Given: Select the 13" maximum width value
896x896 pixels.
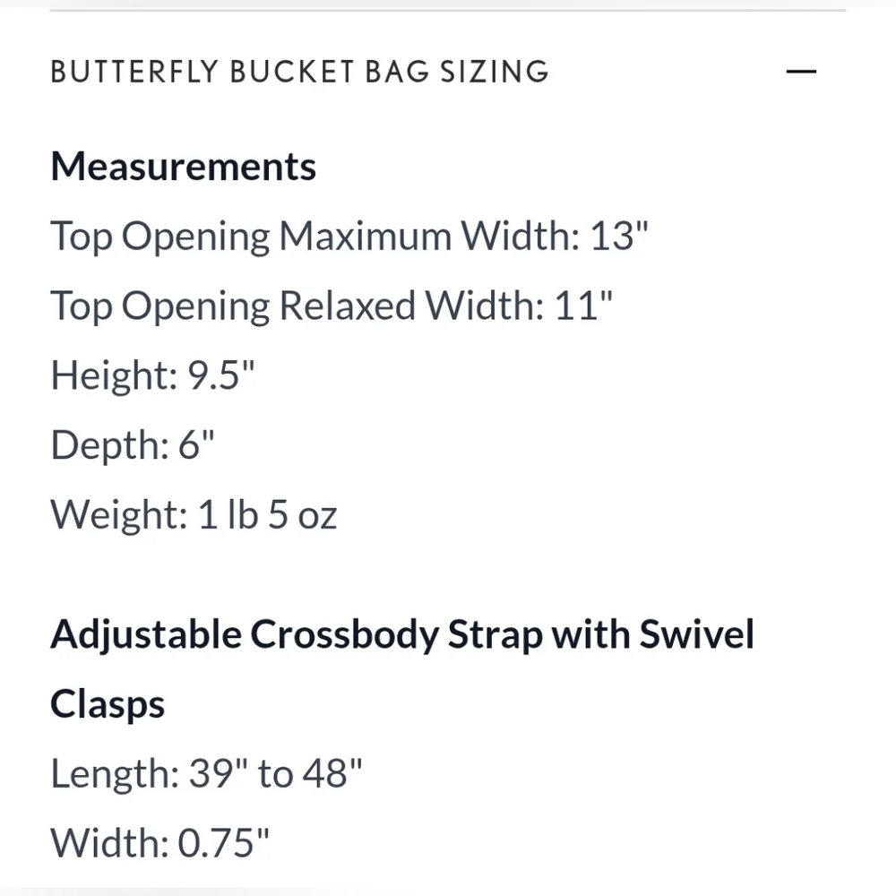Looking at the screenshot, I should tap(619, 237).
